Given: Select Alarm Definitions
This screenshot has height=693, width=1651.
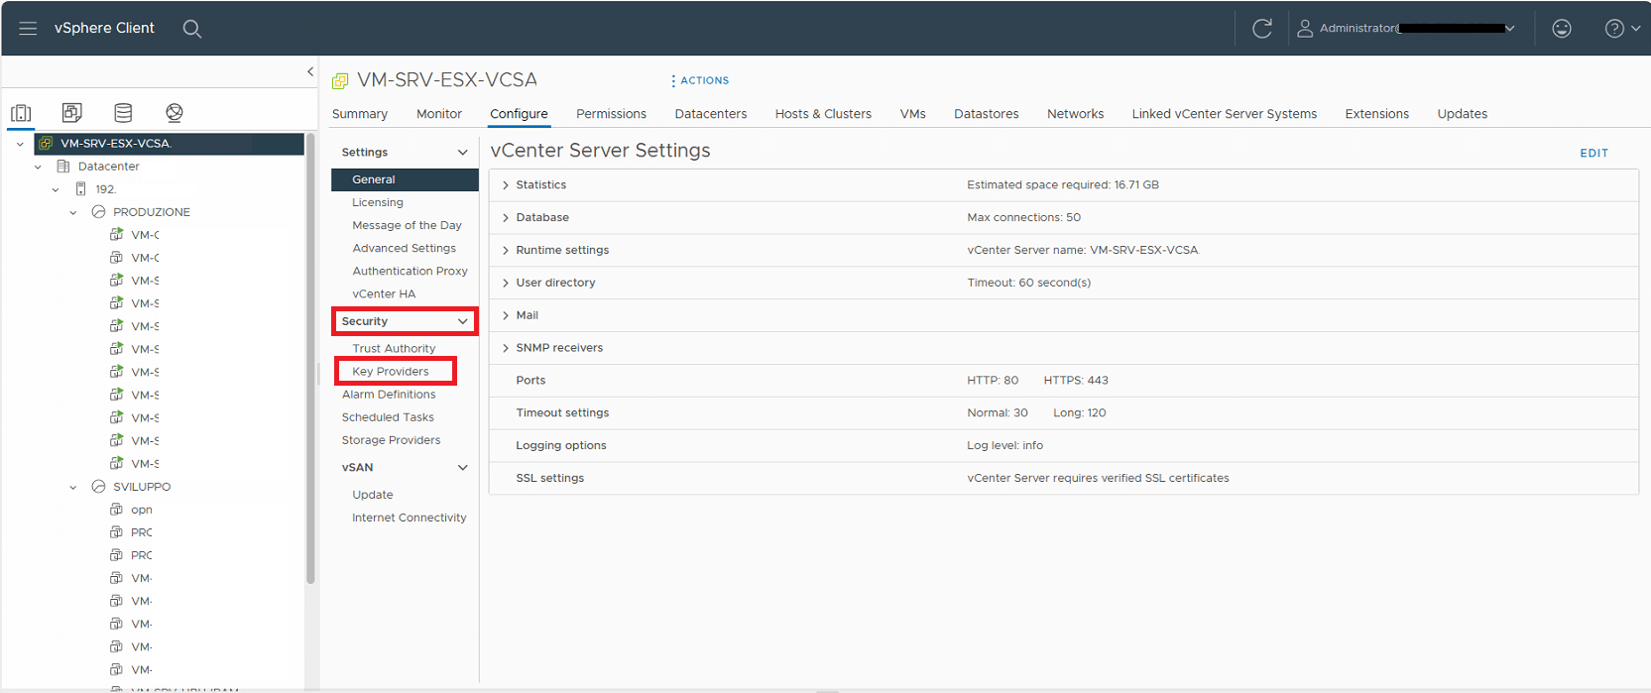Looking at the screenshot, I should [x=389, y=395].
